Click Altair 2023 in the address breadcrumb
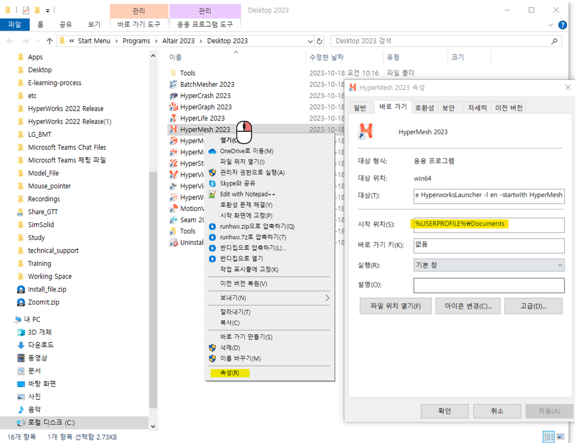This screenshot has height=443, width=576. tap(178, 41)
